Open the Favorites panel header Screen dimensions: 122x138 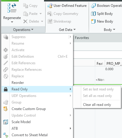pyautogui.click(x=82, y=38)
